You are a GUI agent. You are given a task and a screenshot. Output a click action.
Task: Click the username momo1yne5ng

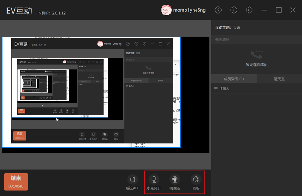(x=189, y=10)
